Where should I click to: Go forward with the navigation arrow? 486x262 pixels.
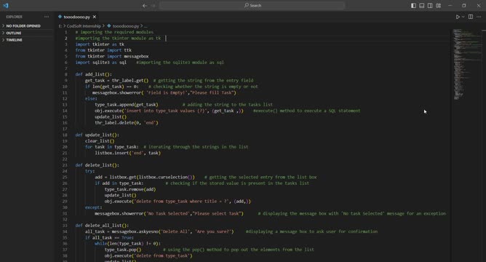tap(153, 5)
